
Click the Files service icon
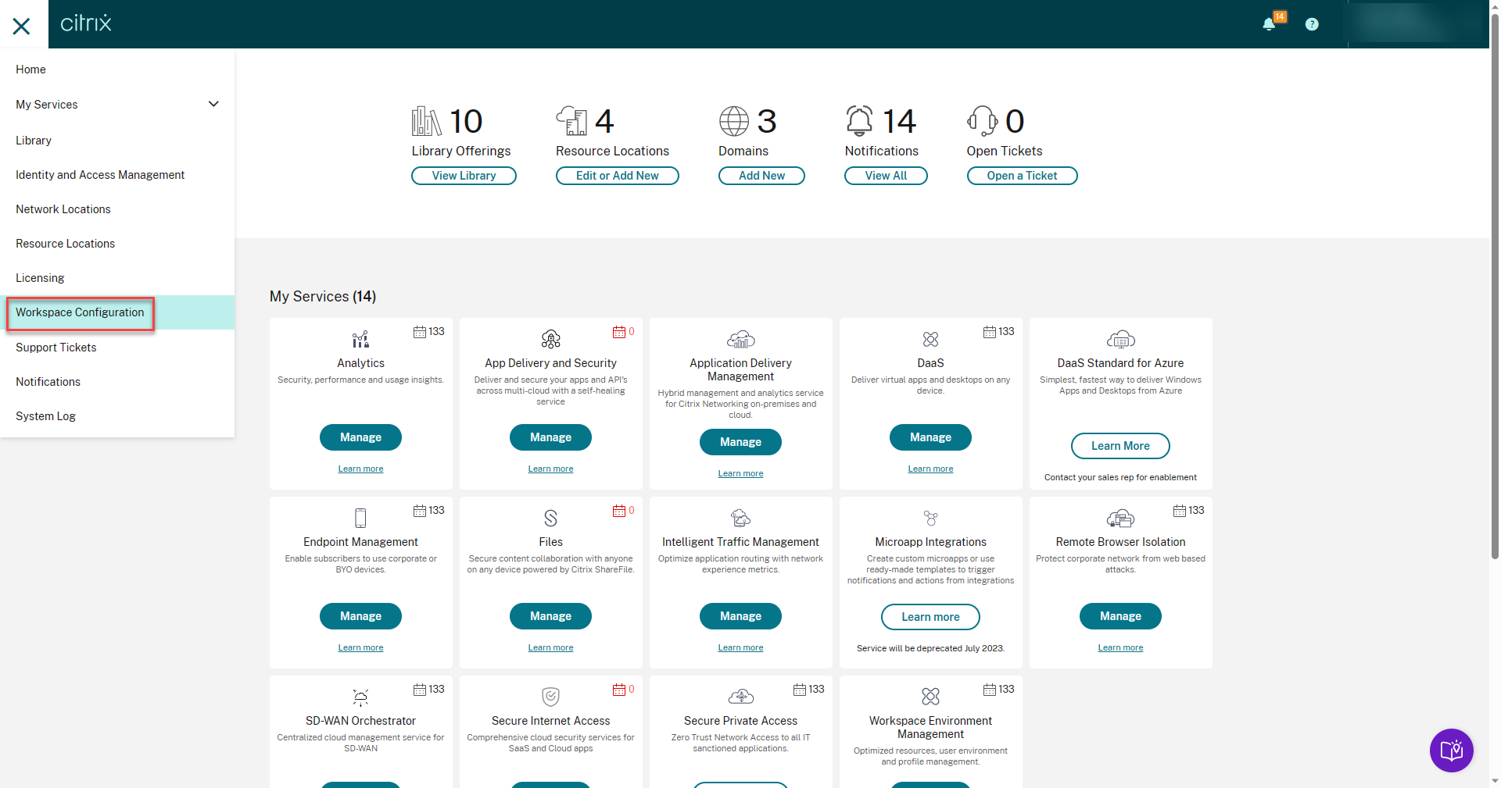[550, 518]
